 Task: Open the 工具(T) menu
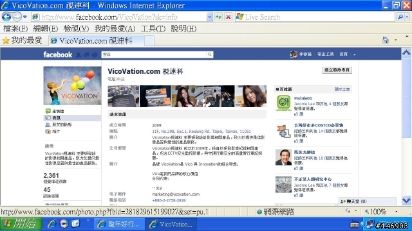153,28
